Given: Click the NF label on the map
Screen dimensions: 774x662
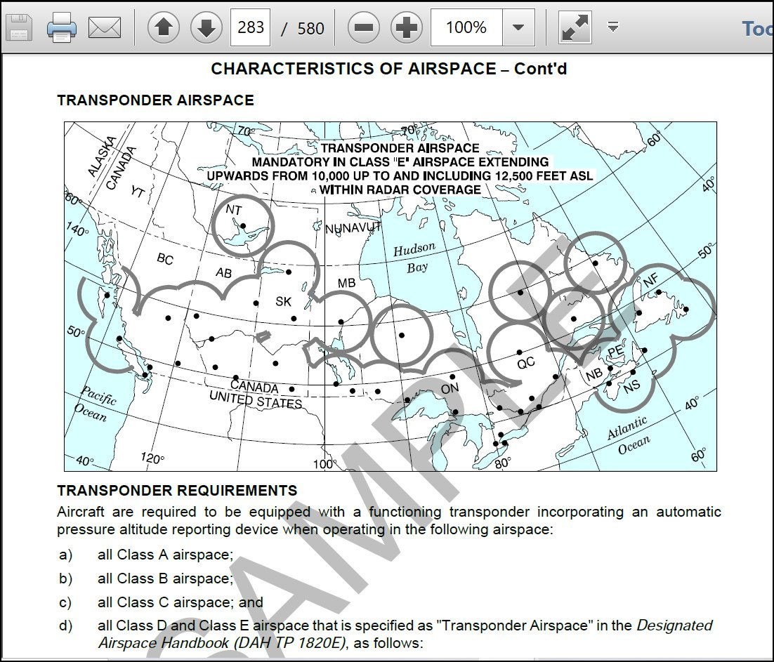Looking at the screenshot, I should point(650,280).
